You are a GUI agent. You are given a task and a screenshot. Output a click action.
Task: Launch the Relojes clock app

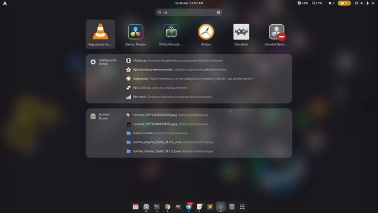click(x=206, y=34)
